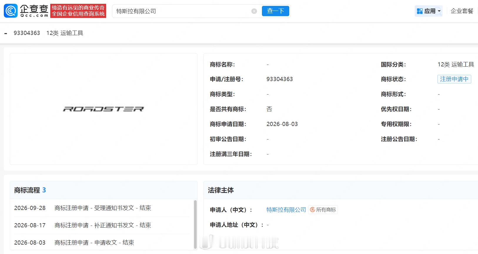478x254 pixels.
Task: Click the 商标类型 label
Action: click(222, 94)
